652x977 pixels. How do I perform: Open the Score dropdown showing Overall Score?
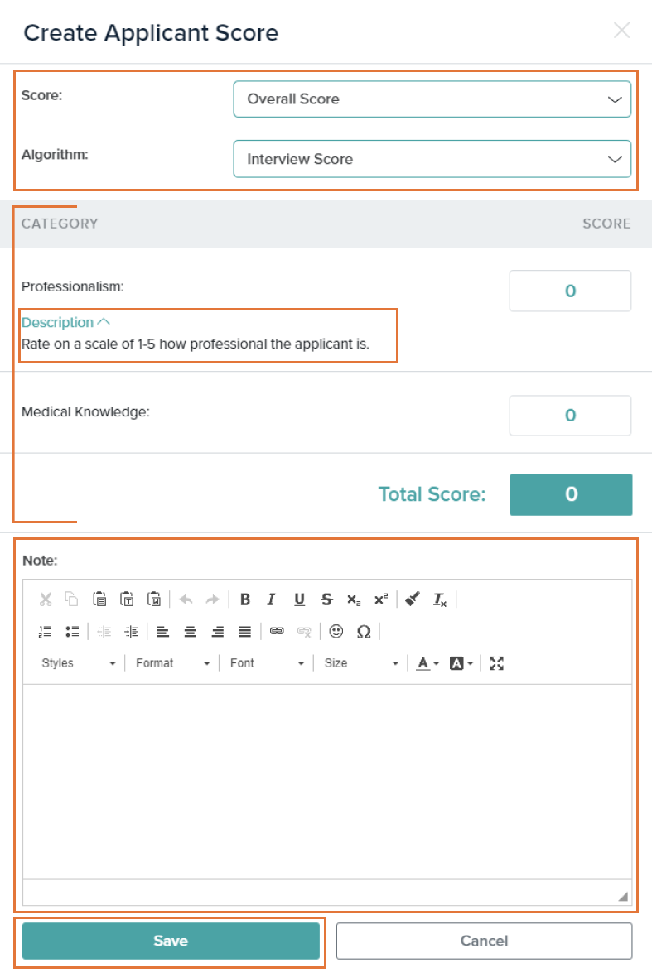pyautogui.click(x=432, y=99)
